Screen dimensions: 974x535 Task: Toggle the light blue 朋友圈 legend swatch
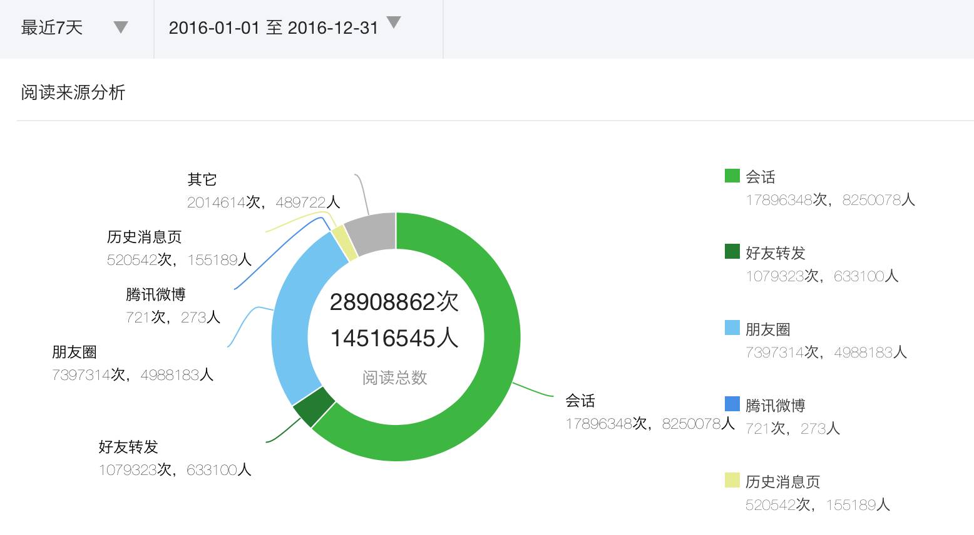point(732,327)
